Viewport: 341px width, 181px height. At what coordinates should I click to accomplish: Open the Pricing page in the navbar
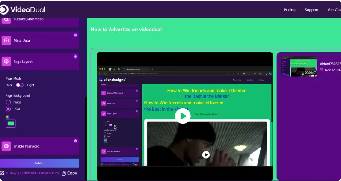(289, 10)
